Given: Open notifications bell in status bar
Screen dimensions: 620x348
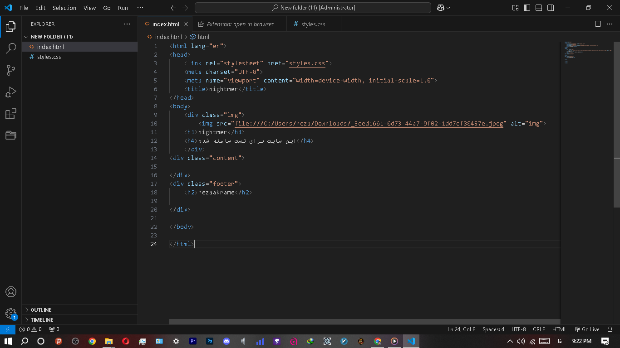Looking at the screenshot, I should [610, 329].
